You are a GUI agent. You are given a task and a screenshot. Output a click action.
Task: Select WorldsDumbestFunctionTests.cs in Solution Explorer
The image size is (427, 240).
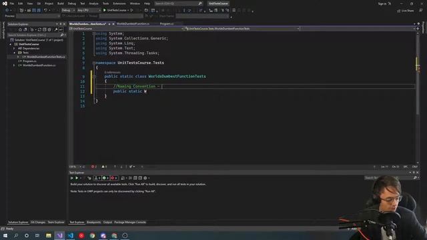point(46,57)
